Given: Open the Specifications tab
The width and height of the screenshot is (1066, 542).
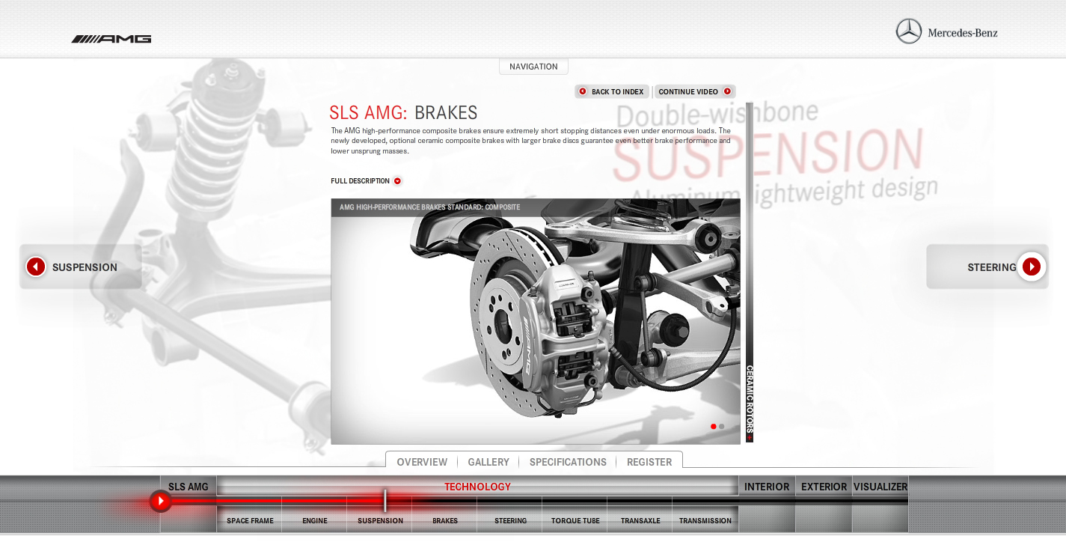Looking at the screenshot, I should (568, 462).
